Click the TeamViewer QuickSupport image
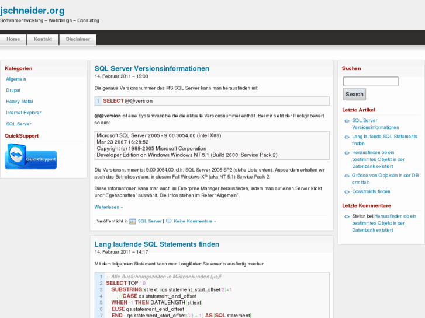 pyautogui.click(x=30, y=157)
